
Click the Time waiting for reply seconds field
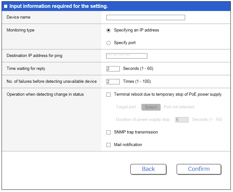113,69
